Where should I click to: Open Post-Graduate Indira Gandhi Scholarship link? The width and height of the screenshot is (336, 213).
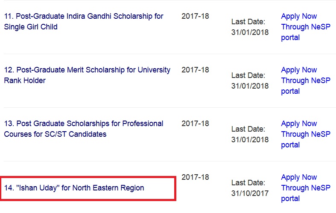point(84,17)
